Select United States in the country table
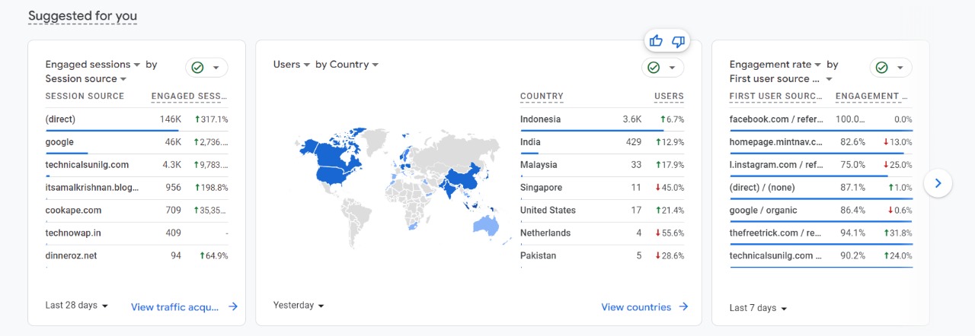This screenshot has height=336, width=975. coord(602,211)
